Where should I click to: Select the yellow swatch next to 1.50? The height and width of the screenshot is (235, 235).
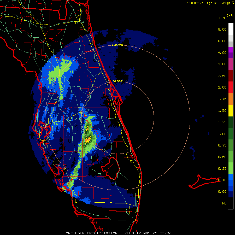click(231, 110)
